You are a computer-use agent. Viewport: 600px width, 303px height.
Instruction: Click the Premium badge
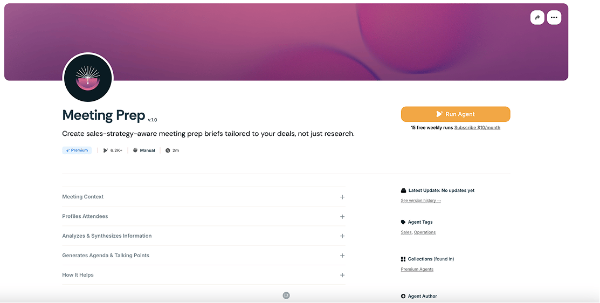click(x=77, y=150)
